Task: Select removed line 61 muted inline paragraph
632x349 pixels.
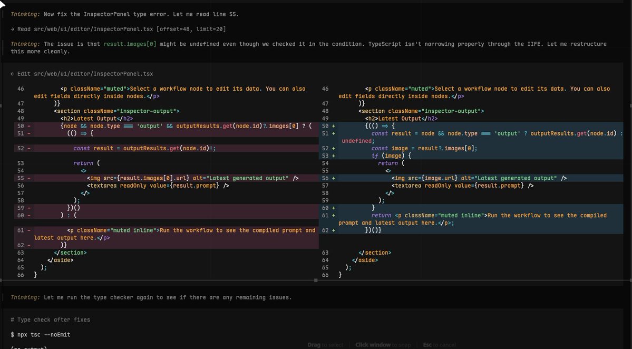Action: pos(167,234)
